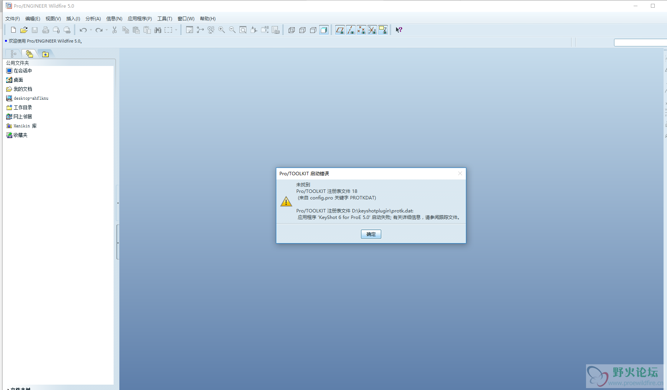The width and height of the screenshot is (667, 390).
Task: Expand the Redo history dropdown arrow
Action: point(107,30)
